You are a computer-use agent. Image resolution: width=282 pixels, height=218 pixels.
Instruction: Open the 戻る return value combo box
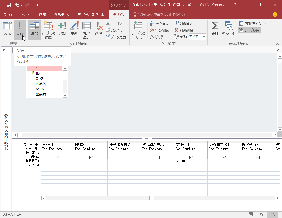point(197,37)
